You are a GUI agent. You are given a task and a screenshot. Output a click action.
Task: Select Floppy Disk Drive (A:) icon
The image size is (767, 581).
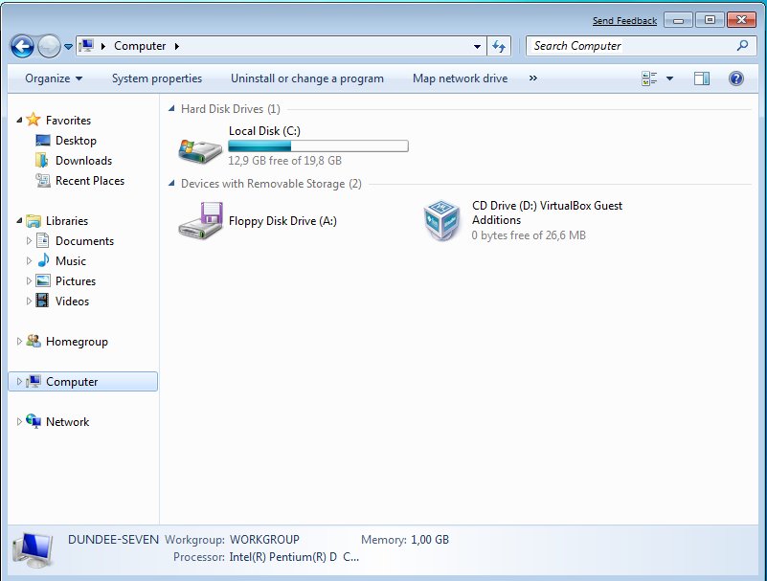200,220
